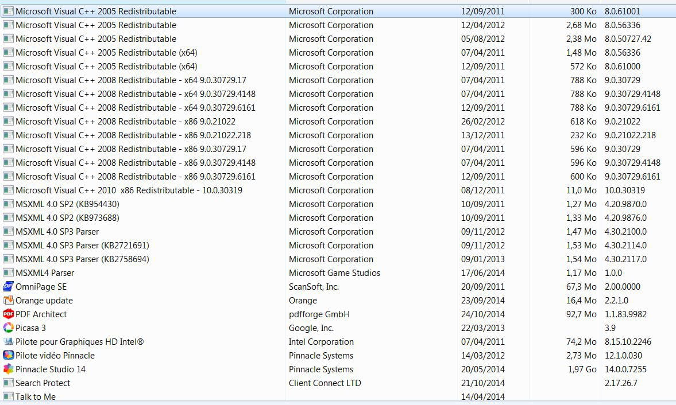Viewport: 676px width, 405px height.
Task: Select Visual C++ 2005 Redistributable dated 12/04/2012
Action: coord(338,25)
